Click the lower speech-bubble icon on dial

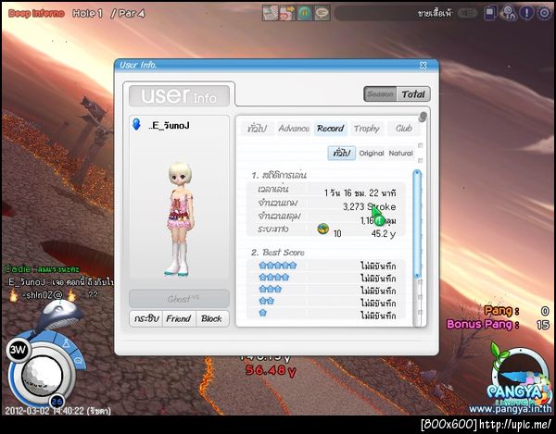[x=79, y=361]
